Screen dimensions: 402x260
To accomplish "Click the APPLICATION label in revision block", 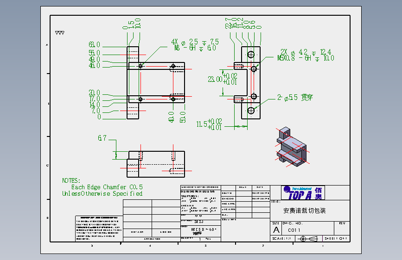I will point(152,239).
